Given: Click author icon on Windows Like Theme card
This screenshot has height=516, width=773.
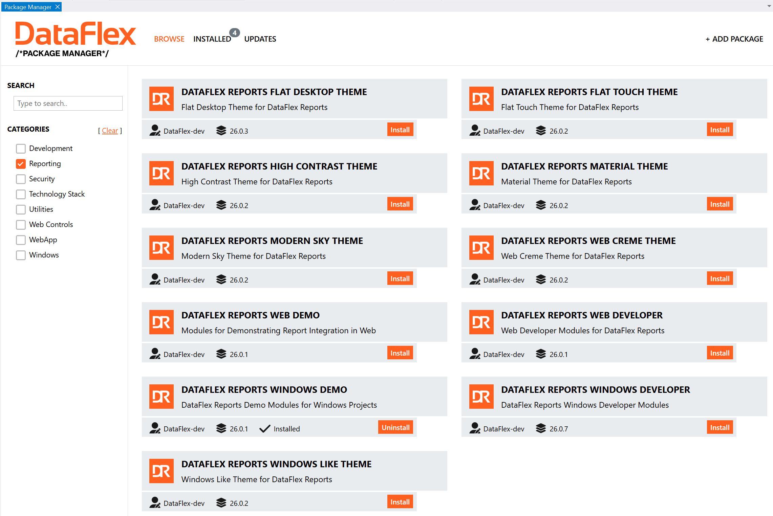Looking at the screenshot, I should (155, 503).
